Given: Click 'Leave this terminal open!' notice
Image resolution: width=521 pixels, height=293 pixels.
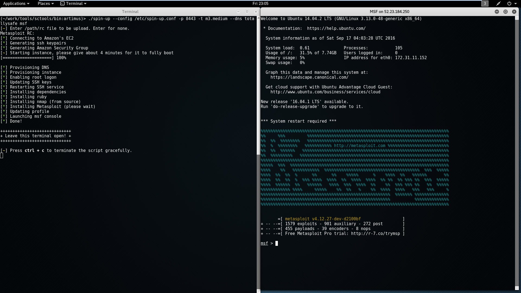Looking at the screenshot, I should click(x=36, y=136).
